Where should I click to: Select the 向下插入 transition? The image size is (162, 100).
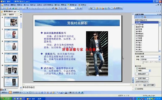pos(147,43)
